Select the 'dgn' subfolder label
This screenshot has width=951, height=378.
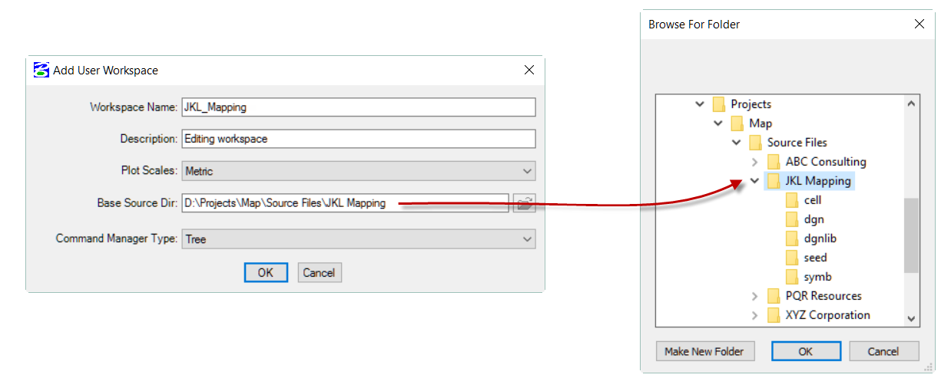pyautogui.click(x=813, y=219)
